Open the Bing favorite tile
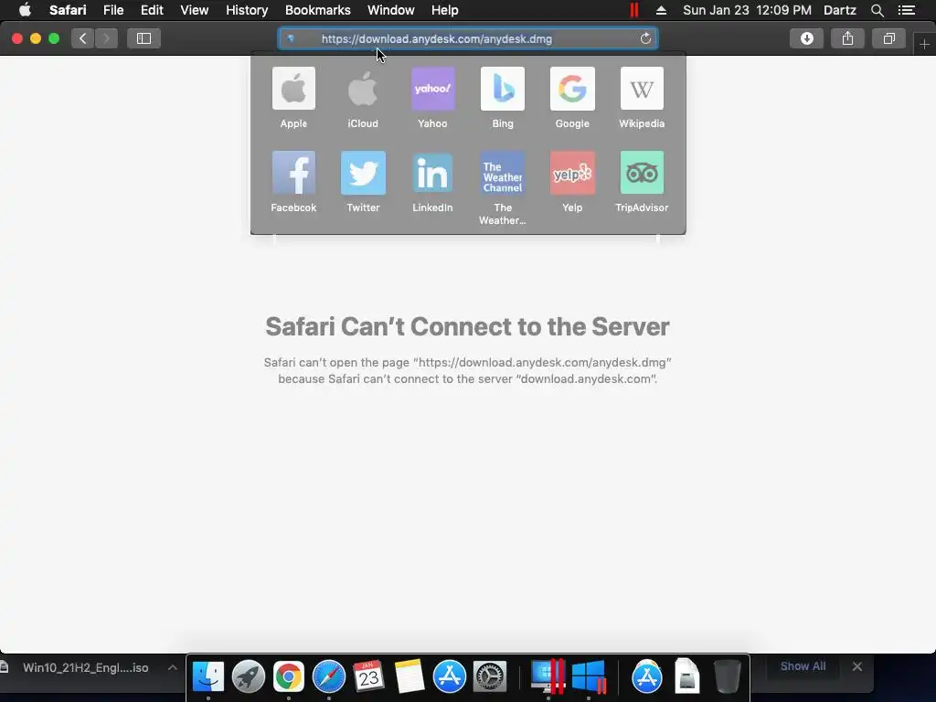This screenshot has height=702, width=936. tap(503, 98)
